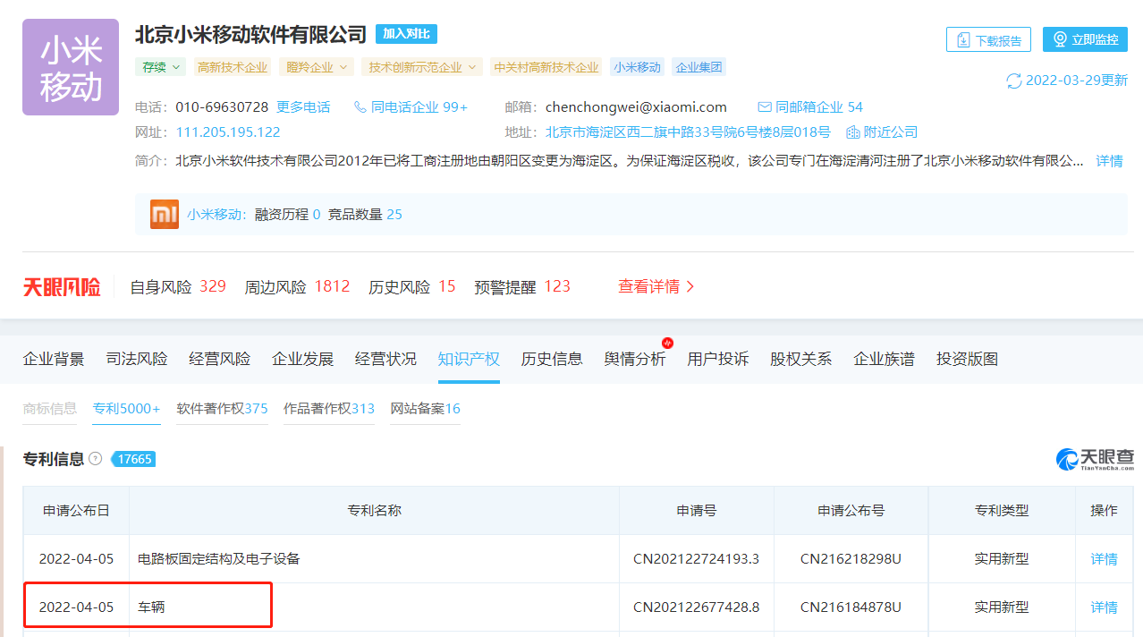Click the red hot badge on 舆情分析

point(667,343)
